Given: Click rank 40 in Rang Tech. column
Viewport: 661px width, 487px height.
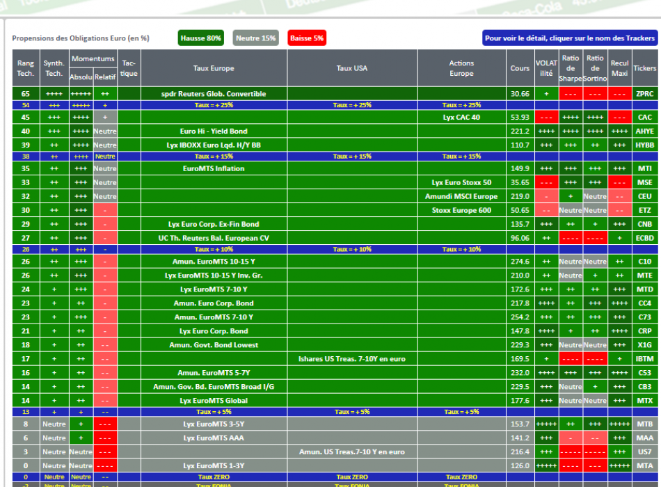Looking at the screenshot, I should point(26,131).
